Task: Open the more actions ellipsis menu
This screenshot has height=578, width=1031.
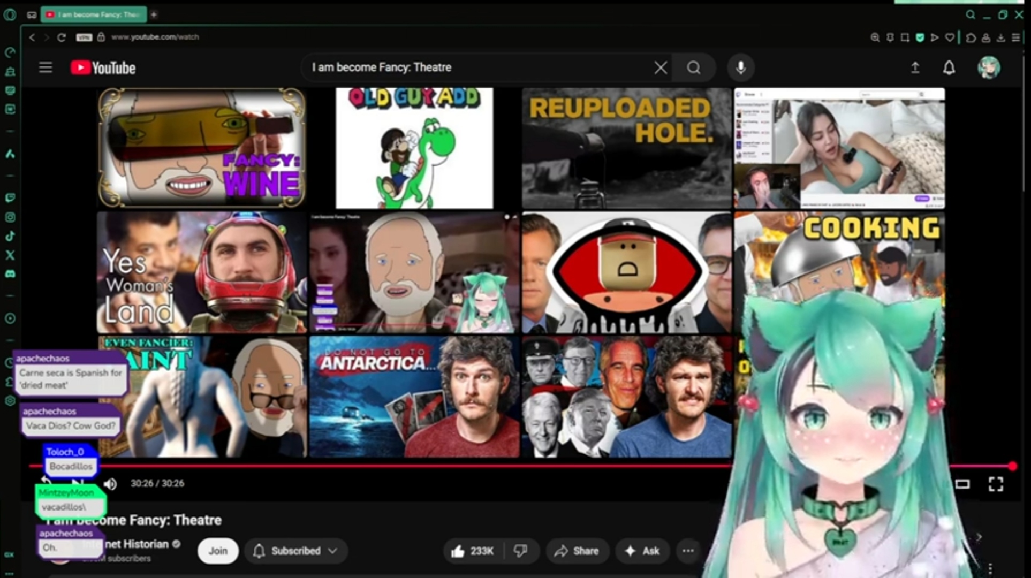Action: [688, 551]
